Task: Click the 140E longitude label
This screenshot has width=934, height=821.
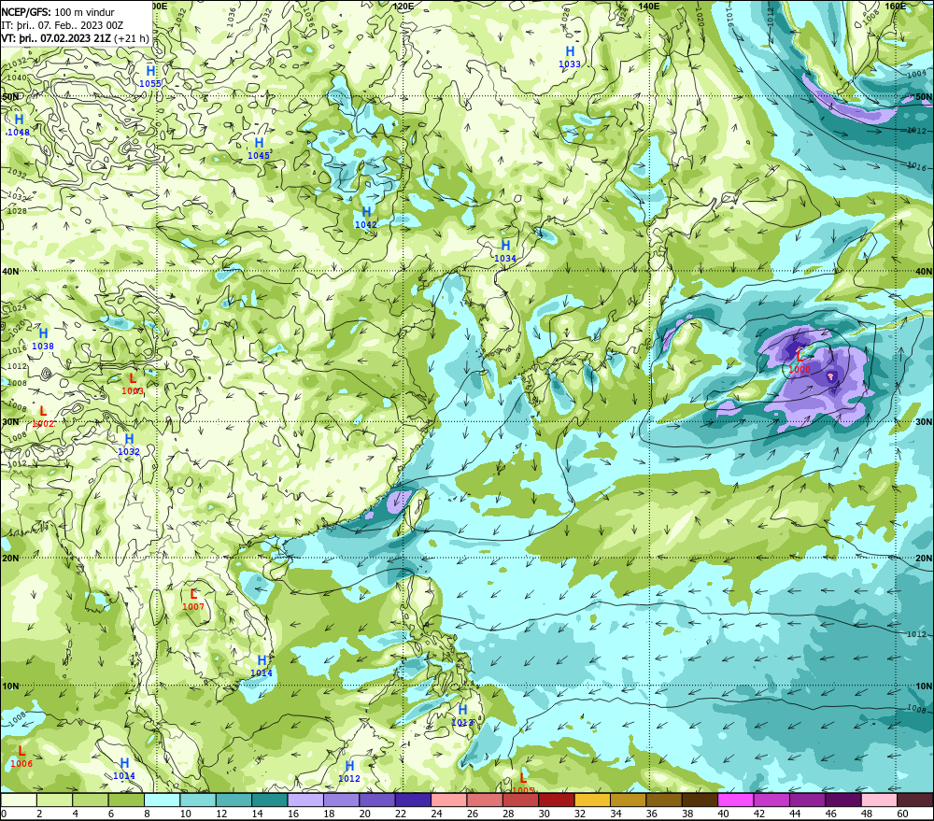Action: pos(649,6)
